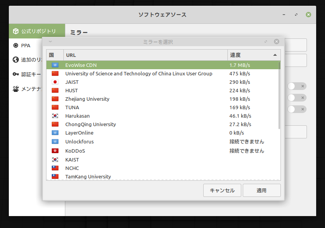Click the China flag beside ChongQing University
This screenshot has width=325, height=228.
[55, 124]
